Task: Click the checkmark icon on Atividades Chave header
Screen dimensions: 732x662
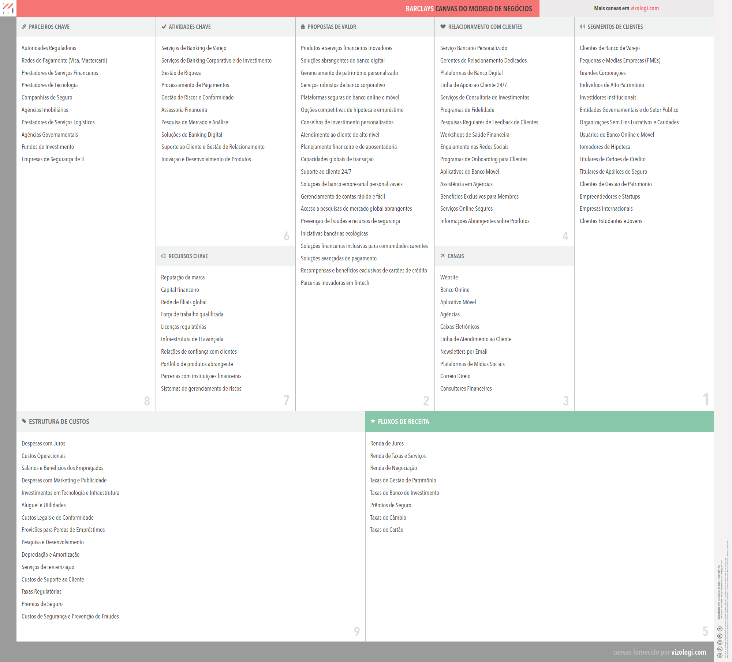Action: pyautogui.click(x=164, y=27)
